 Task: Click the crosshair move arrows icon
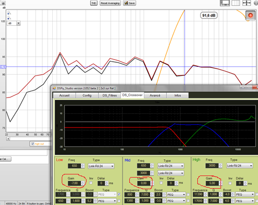tap(246, 3)
